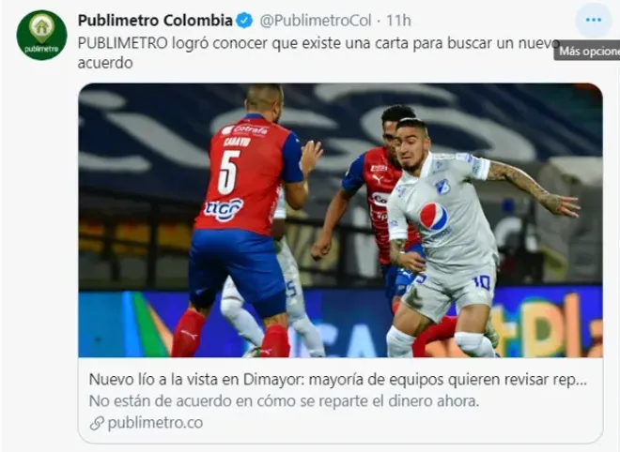Click the card description 'No están de acuerdo'
620x452 pixels.
[284, 401]
